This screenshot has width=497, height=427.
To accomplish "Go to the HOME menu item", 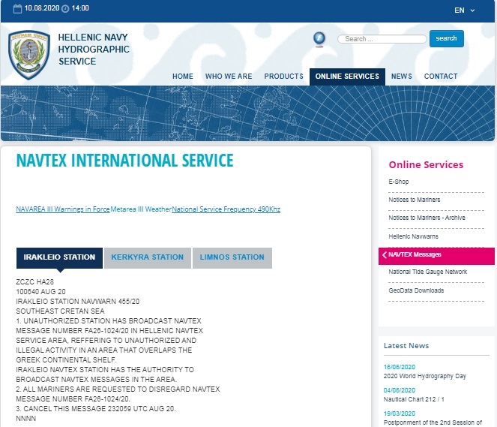I will pos(182,77).
